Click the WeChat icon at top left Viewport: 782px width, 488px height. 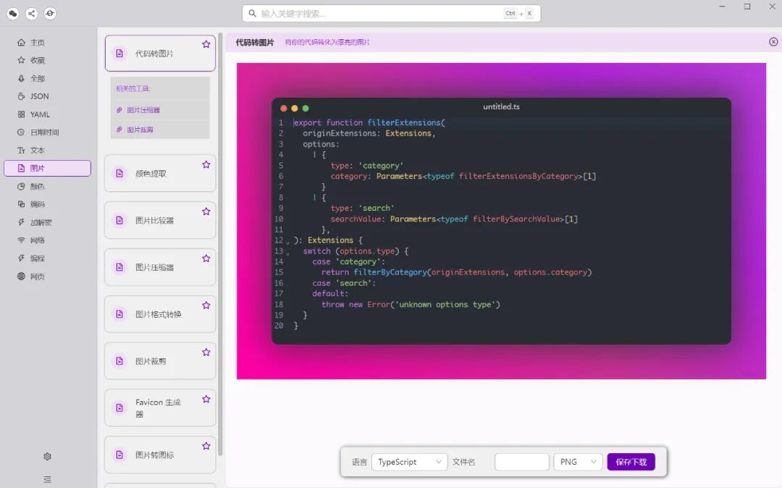coord(13,14)
